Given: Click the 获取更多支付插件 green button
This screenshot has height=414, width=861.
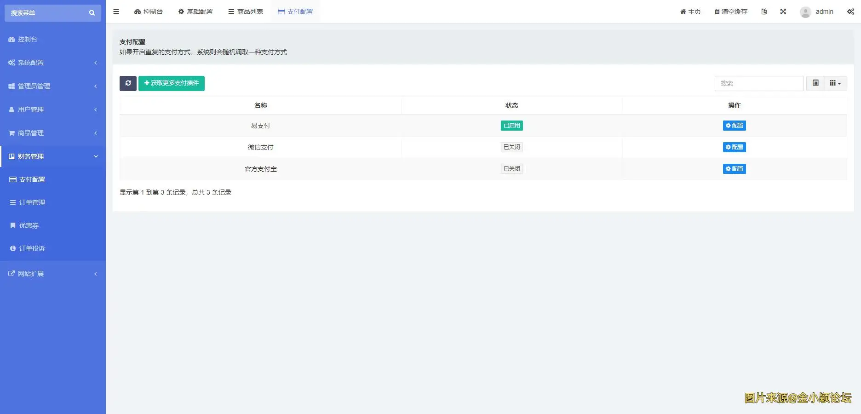Looking at the screenshot, I should pos(171,83).
